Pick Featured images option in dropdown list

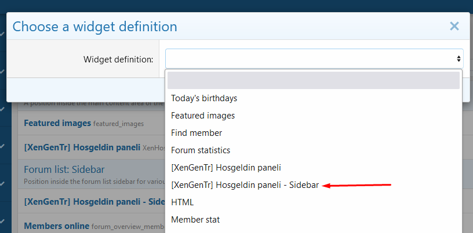(x=203, y=116)
